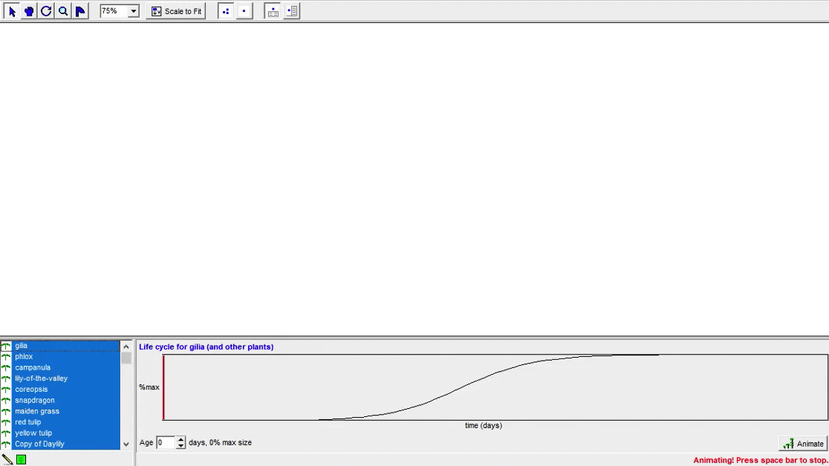The width and height of the screenshot is (829, 466).
Task: Open the zoom percentage dropdown
Action: pyautogui.click(x=132, y=10)
